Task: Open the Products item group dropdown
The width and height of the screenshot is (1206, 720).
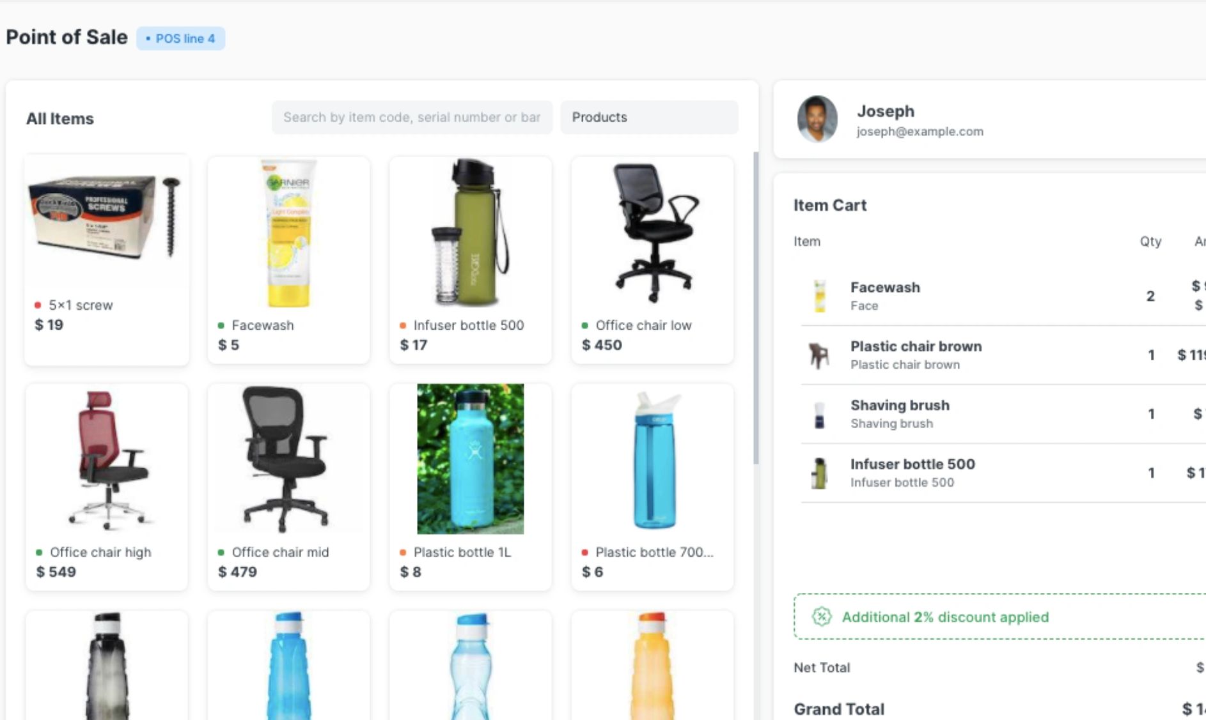Action: (x=649, y=118)
